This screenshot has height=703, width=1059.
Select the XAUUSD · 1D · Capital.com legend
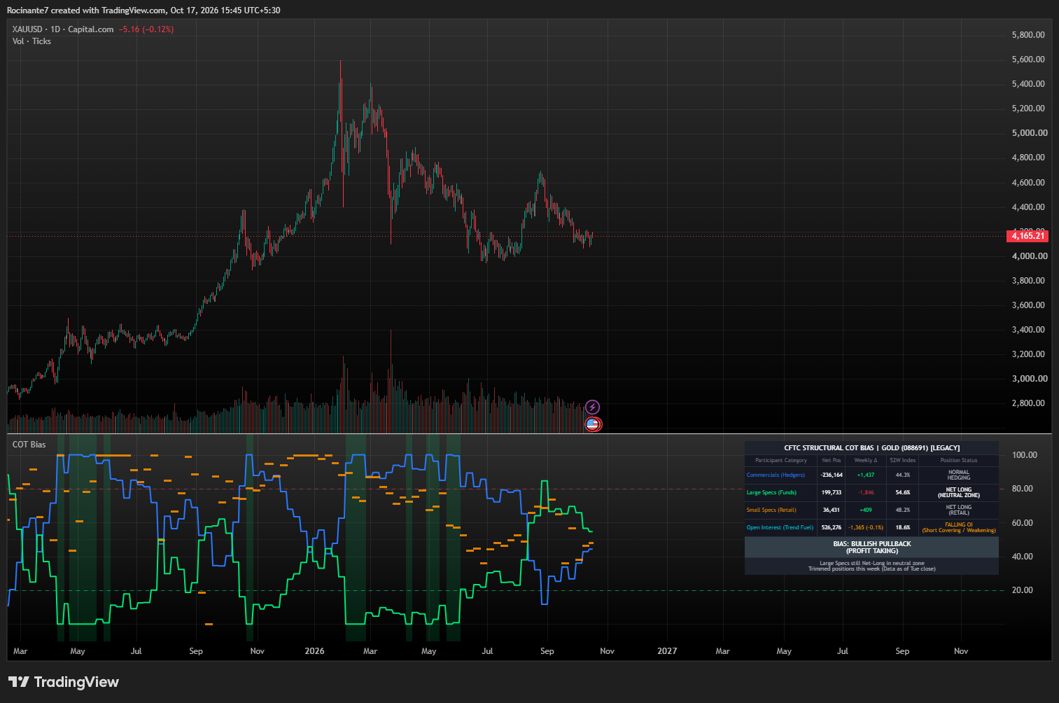(63, 29)
